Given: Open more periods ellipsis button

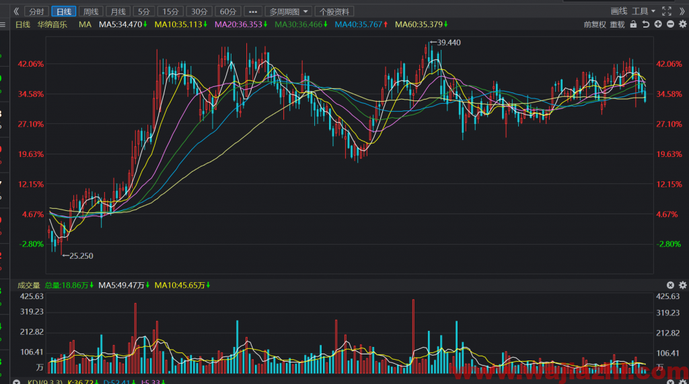Looking at the screenshot, I should [253, 11].
